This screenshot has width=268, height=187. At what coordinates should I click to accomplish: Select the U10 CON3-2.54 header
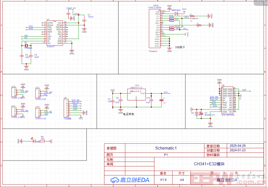14,92
